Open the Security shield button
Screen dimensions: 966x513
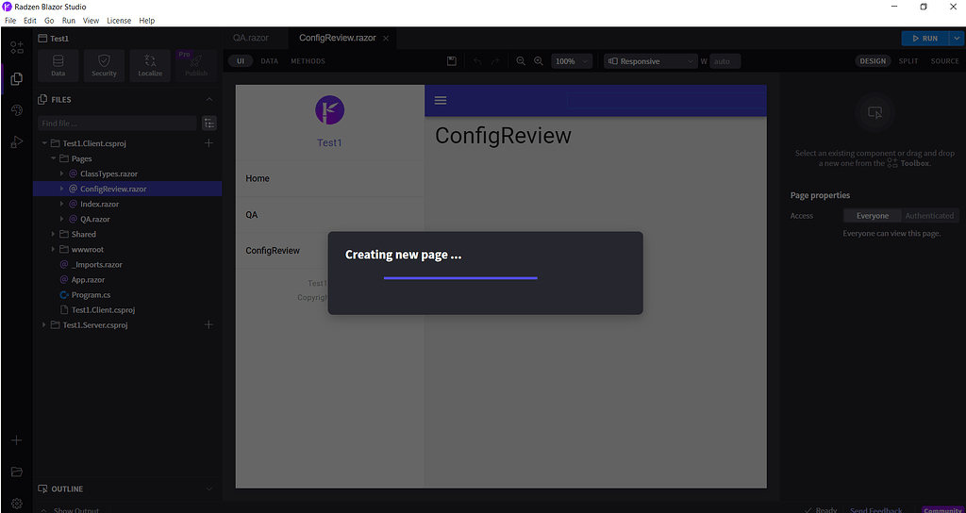point(104,66)
